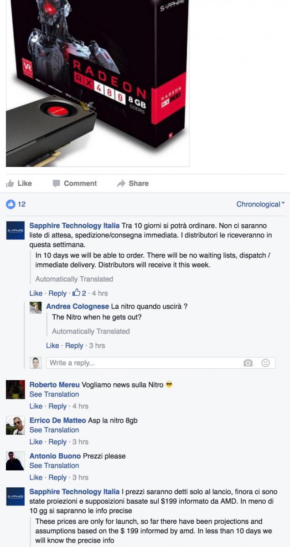Reply to Antonio Buono's comment
The height and width of the screenshot is (547, 290).
tap(57, 477)
